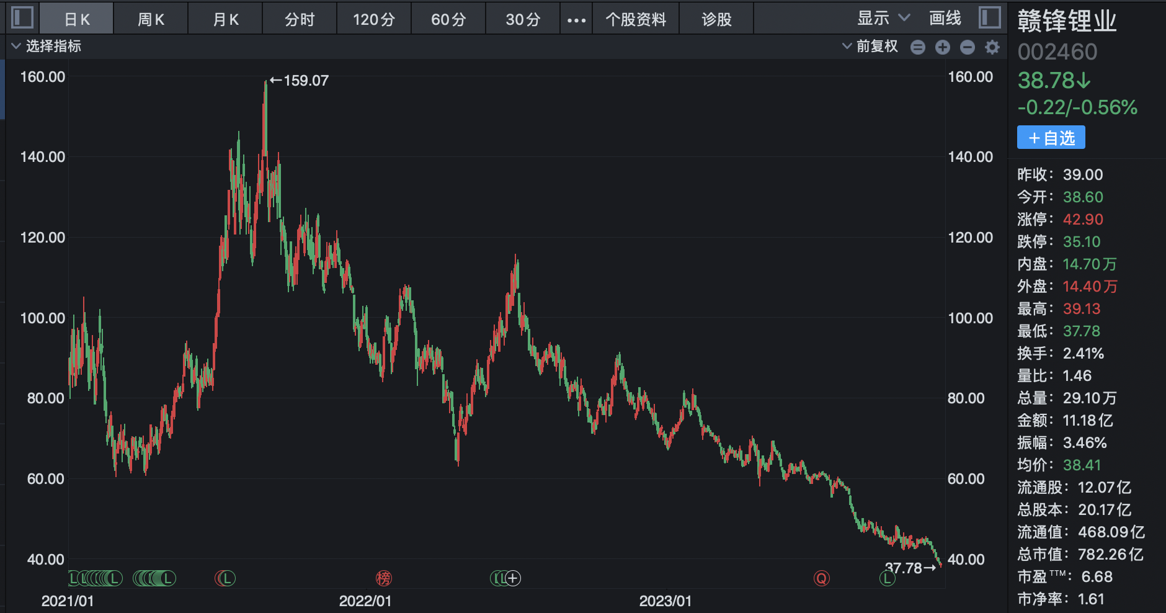Open the 个股资料 stock profile

click(x=636, y=19)
